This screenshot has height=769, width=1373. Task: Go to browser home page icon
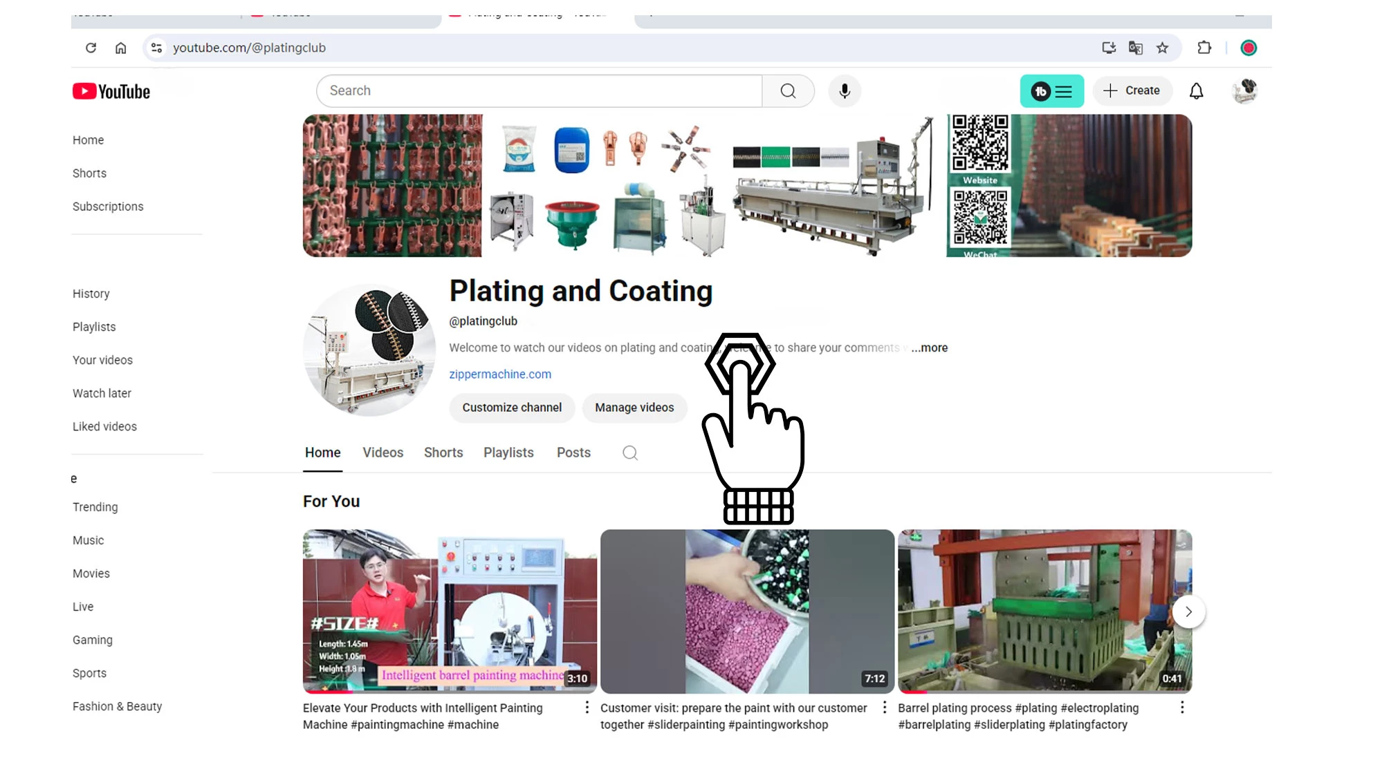click(x=121, y=48)
